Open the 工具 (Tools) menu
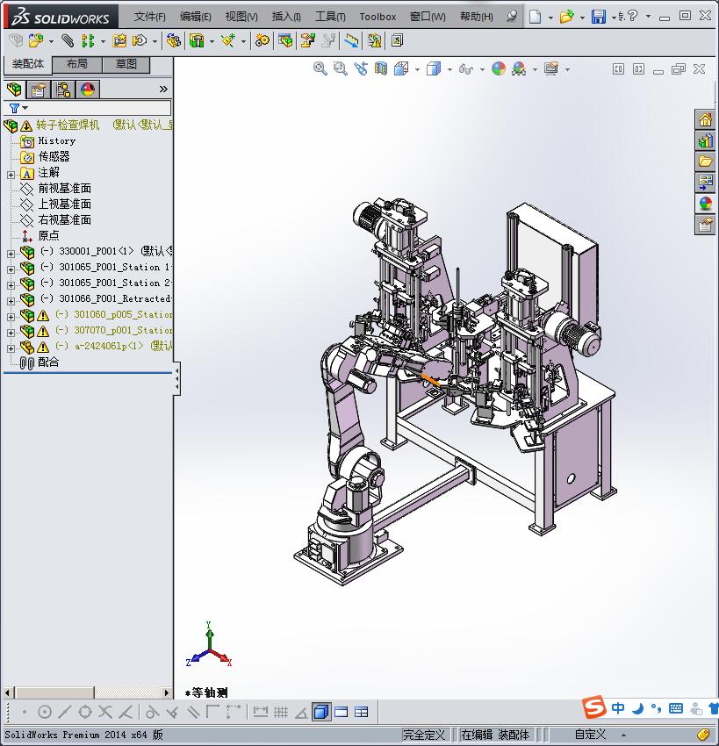The height and width of the screenshot is (746, 719). pyautogui.click(x=330, y=17)
